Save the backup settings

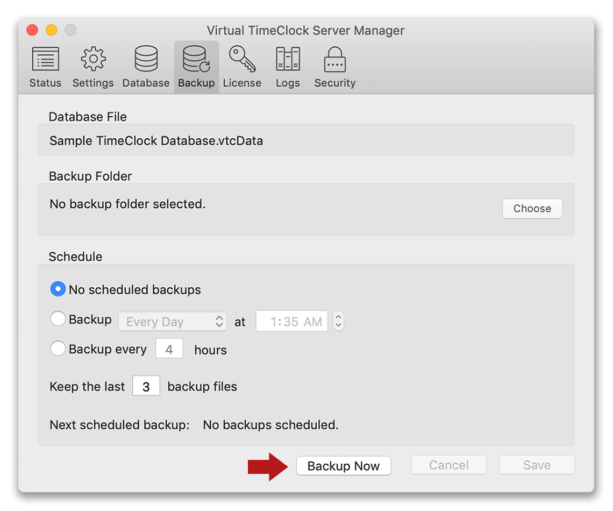[x=536, y=465]
